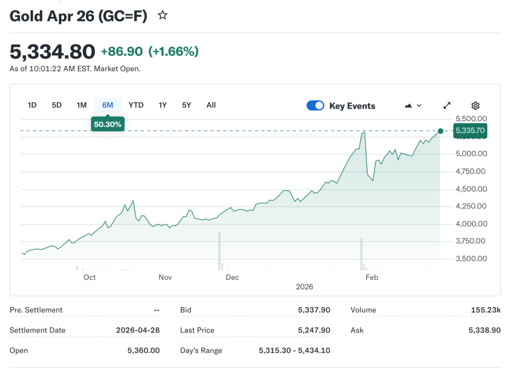Select the 6M time range

pyautogui.click(x=107, y=105)
